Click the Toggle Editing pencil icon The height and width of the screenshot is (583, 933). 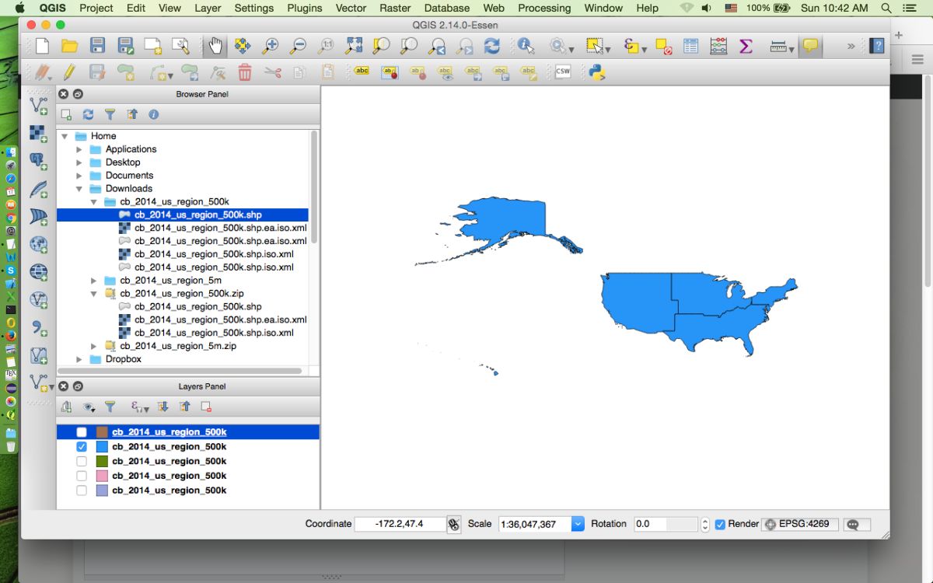click(69, 72)
